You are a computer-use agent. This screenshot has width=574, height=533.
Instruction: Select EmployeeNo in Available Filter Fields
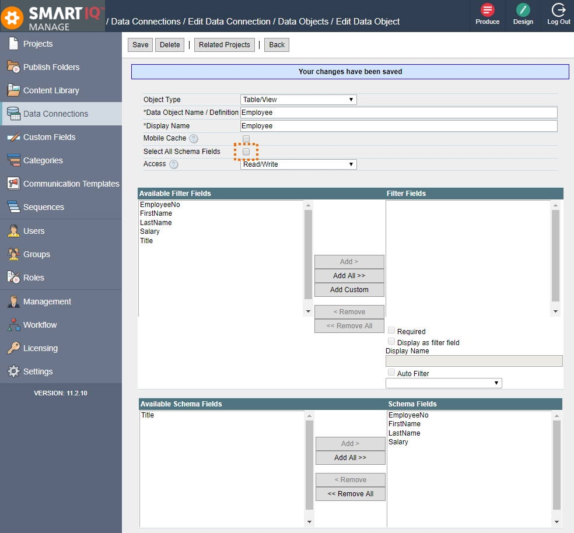(x=160, y=205)
